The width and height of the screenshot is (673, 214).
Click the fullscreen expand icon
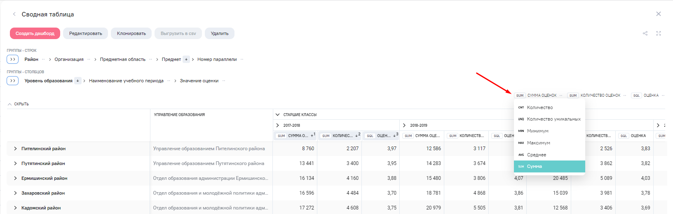[x=659, y=33]
